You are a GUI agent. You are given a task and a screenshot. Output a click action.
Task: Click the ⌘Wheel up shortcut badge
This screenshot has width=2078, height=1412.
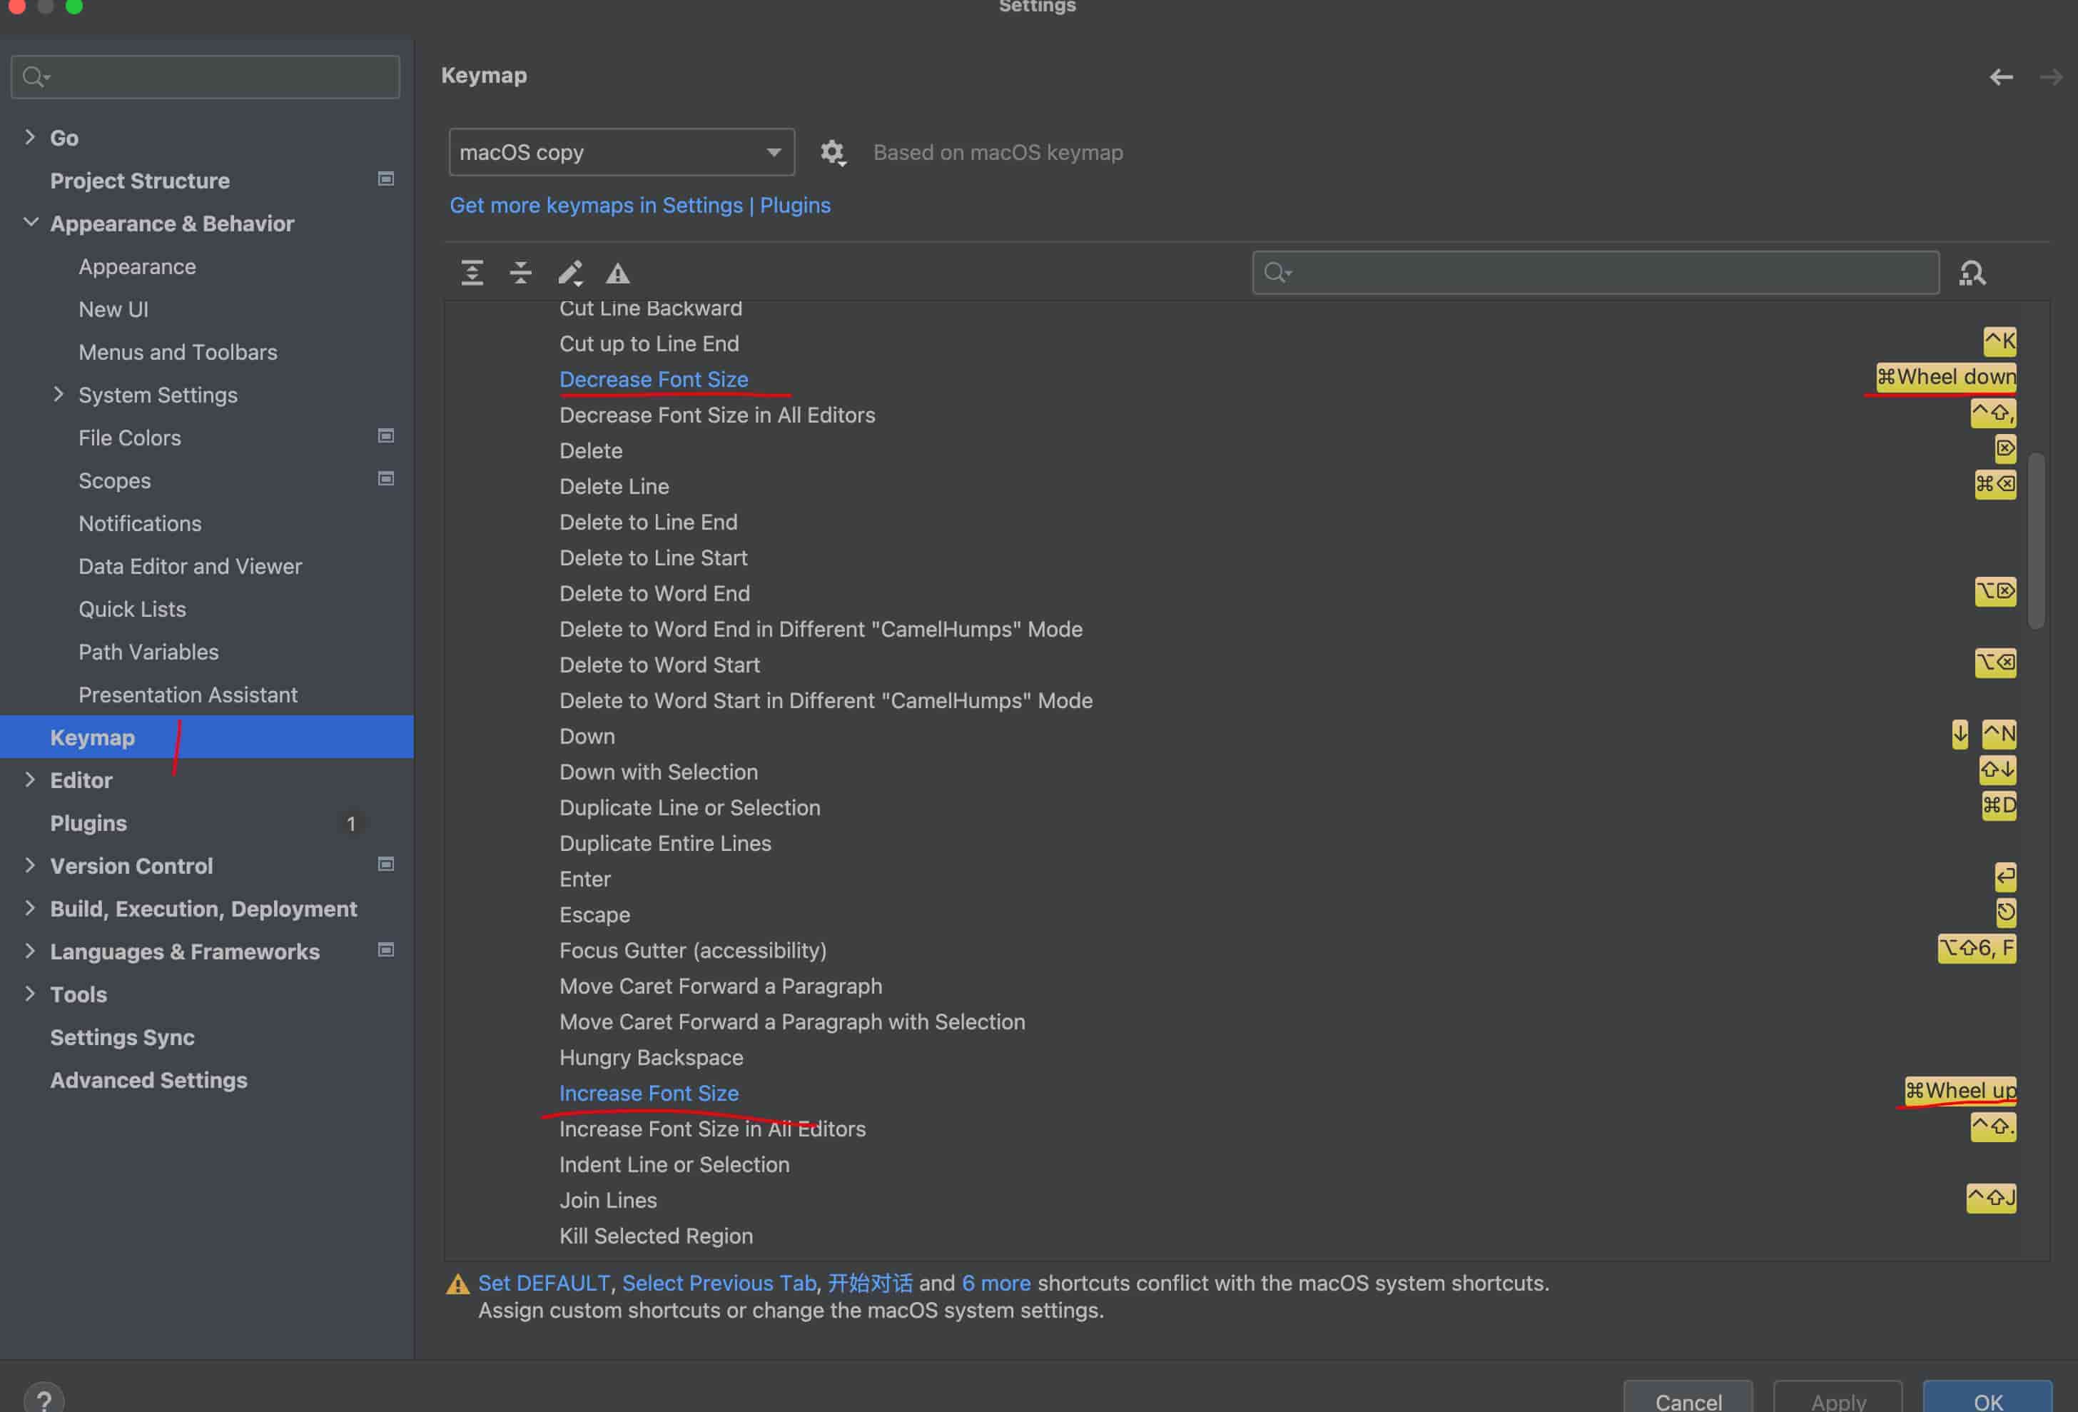1960,1091
